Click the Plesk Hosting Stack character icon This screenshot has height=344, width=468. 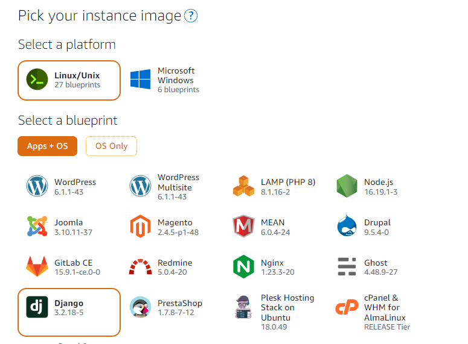pos(243,307)
